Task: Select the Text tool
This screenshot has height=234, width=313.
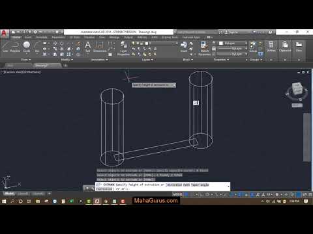Action: pyautogui.click(x=88, y=47)
